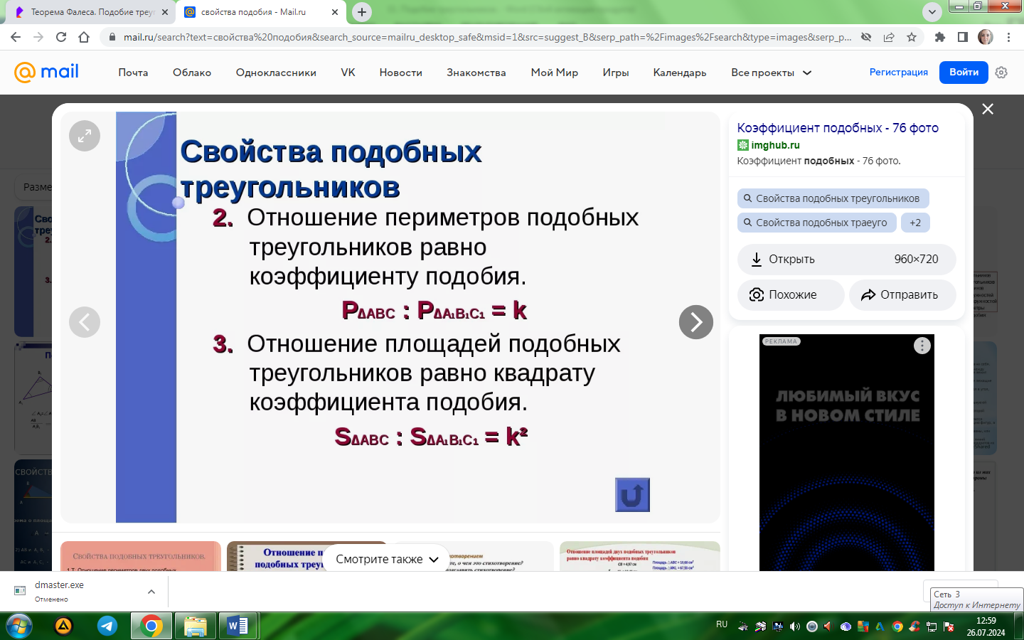Viewport: 1024px width, 640px height.
Task: Switch to the Теорема Фалеса tab
Action: coord(92,12)
